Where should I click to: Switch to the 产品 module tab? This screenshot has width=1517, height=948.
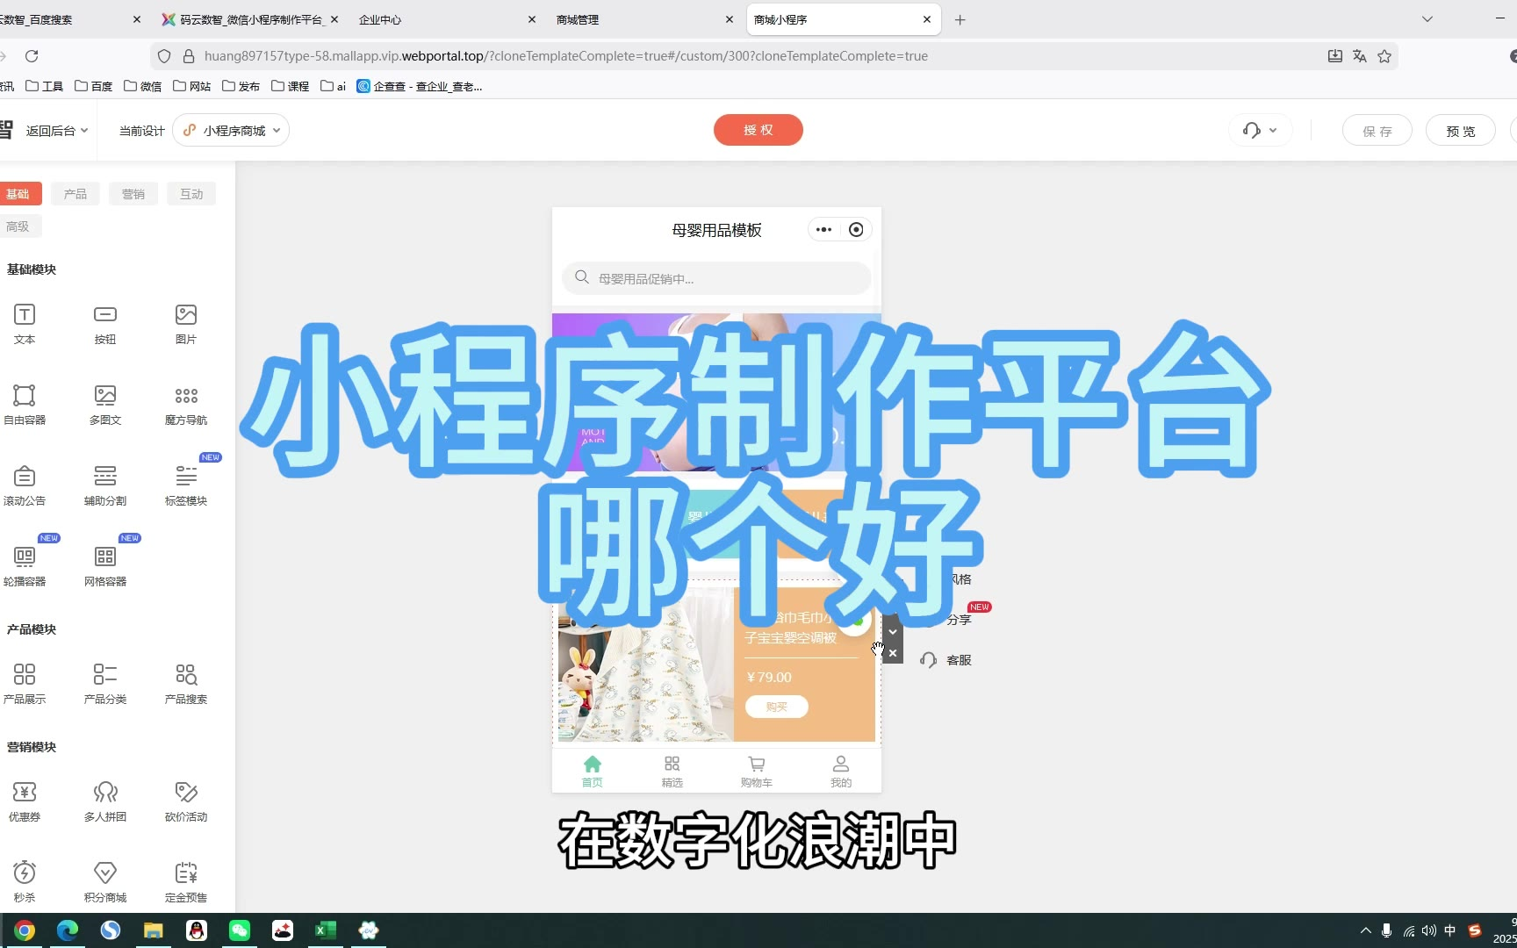75,194
